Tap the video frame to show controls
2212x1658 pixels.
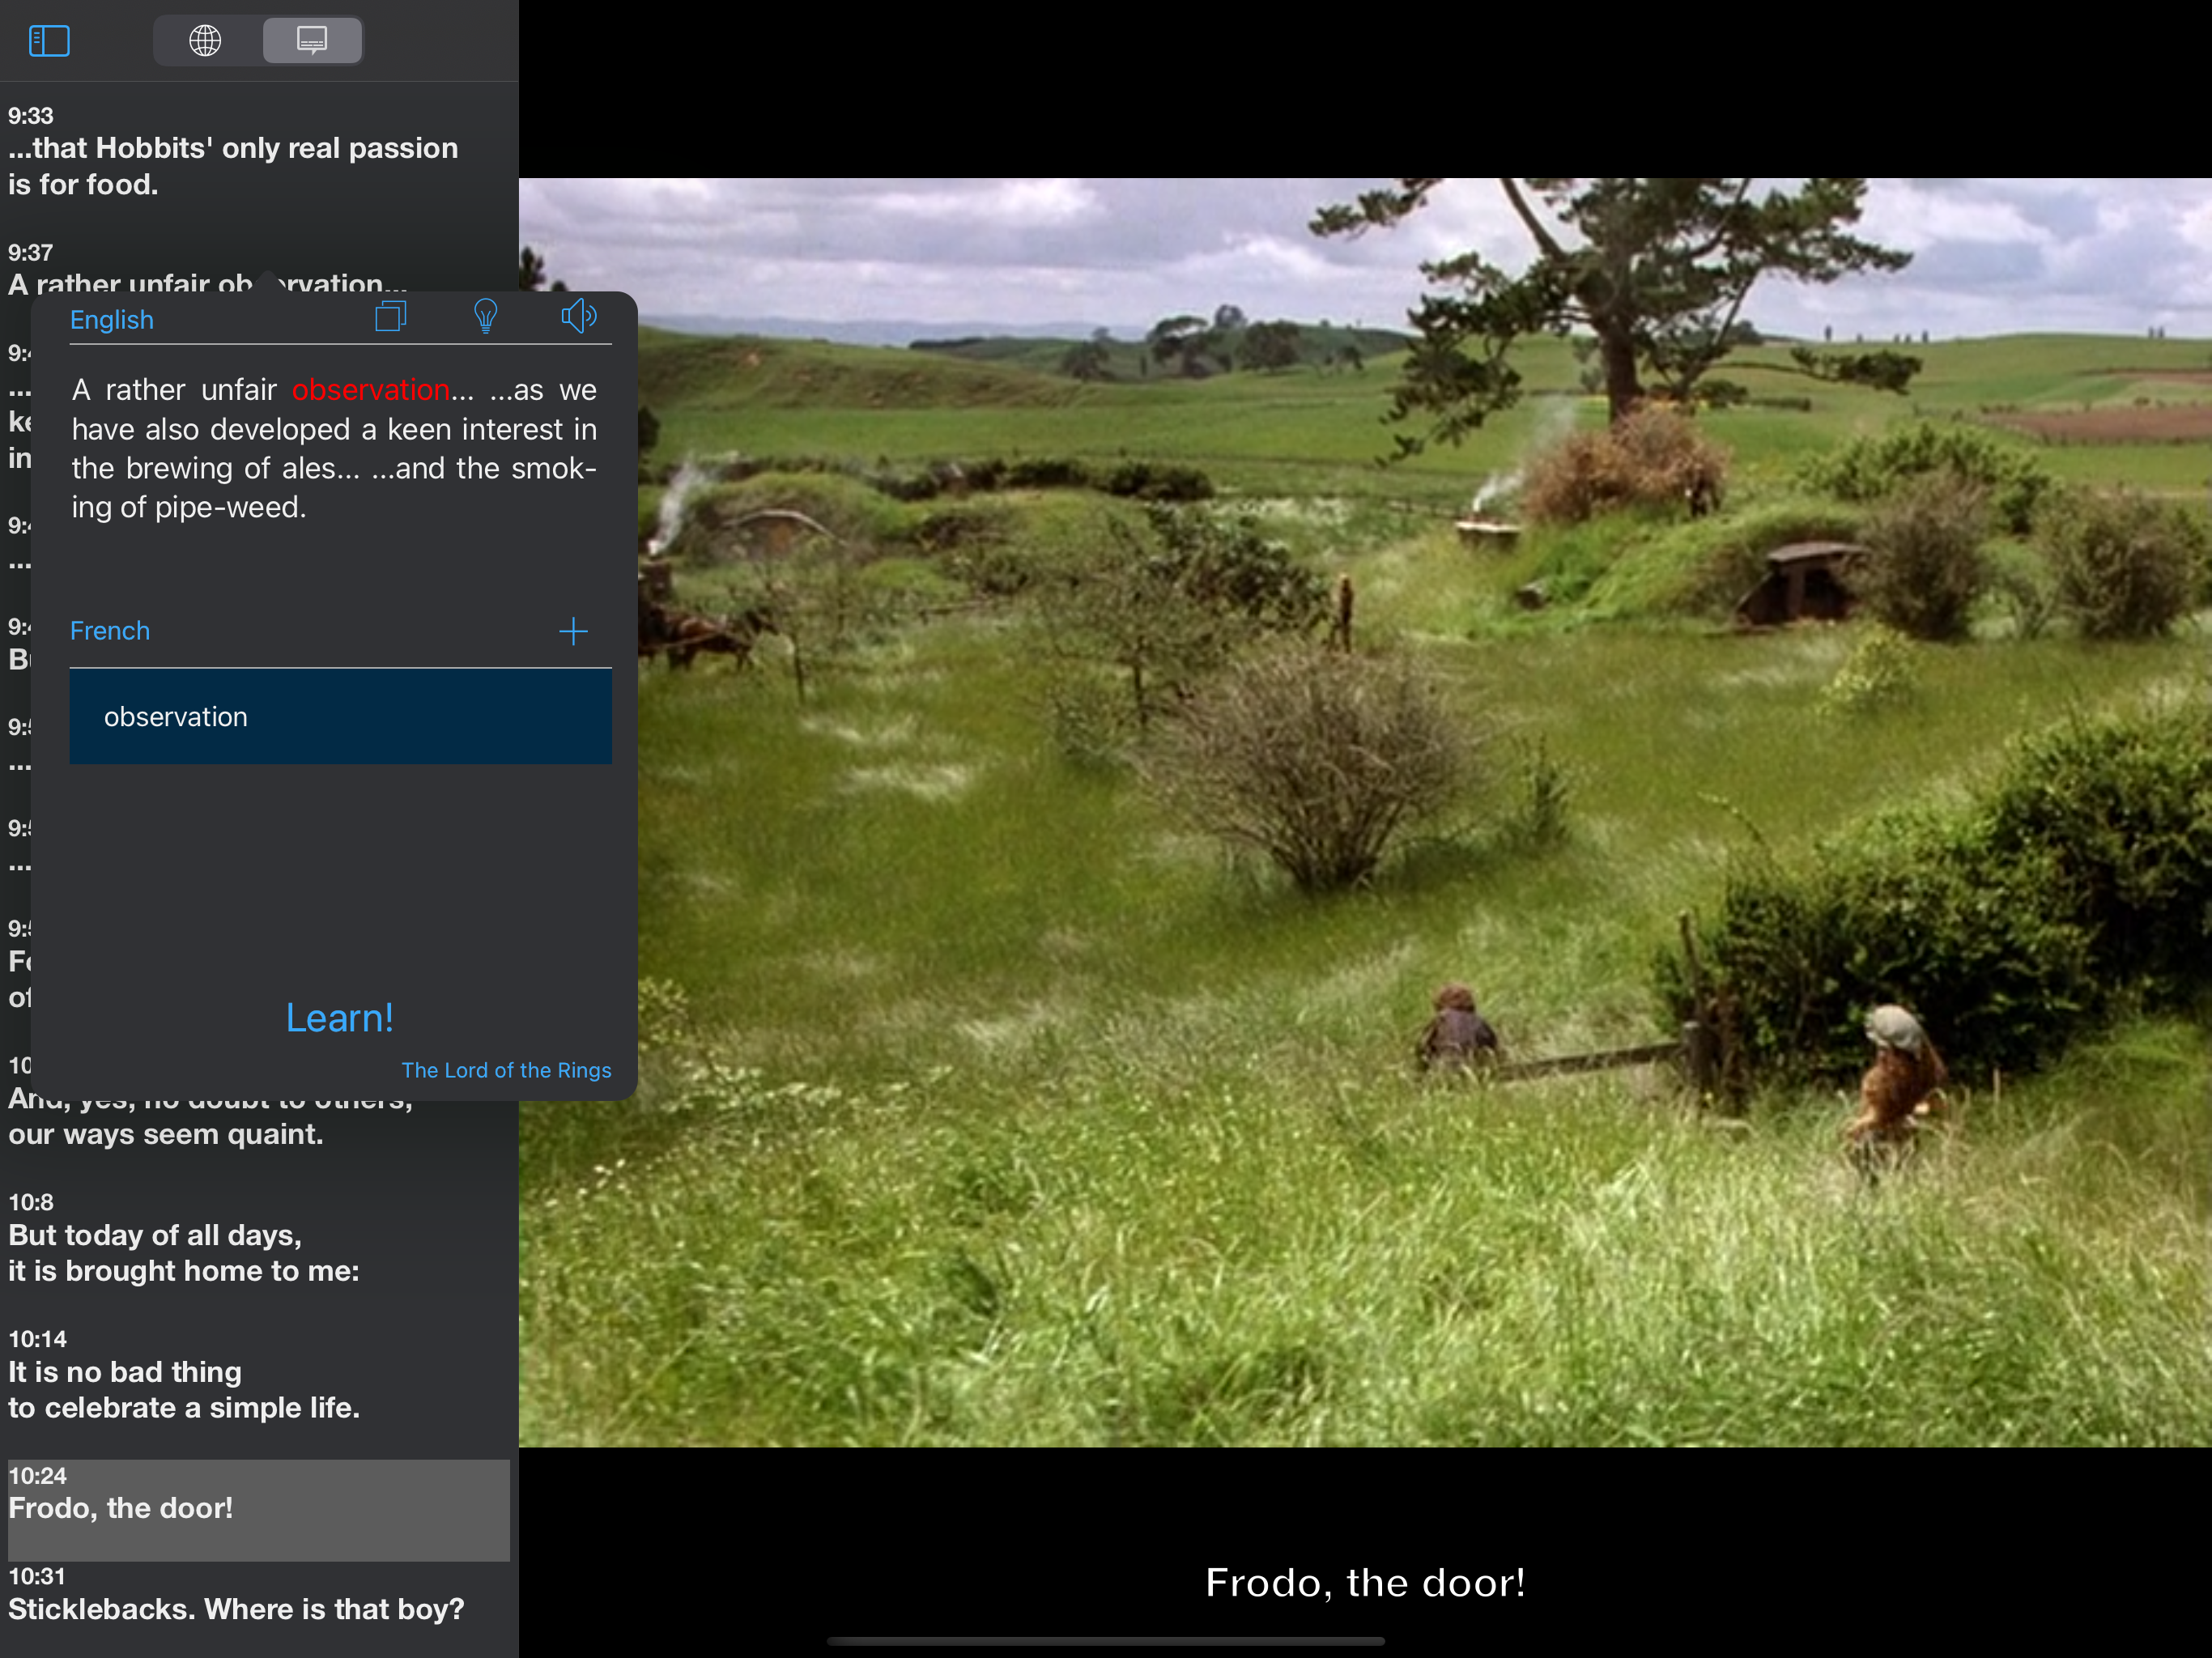pos(1364,812)
